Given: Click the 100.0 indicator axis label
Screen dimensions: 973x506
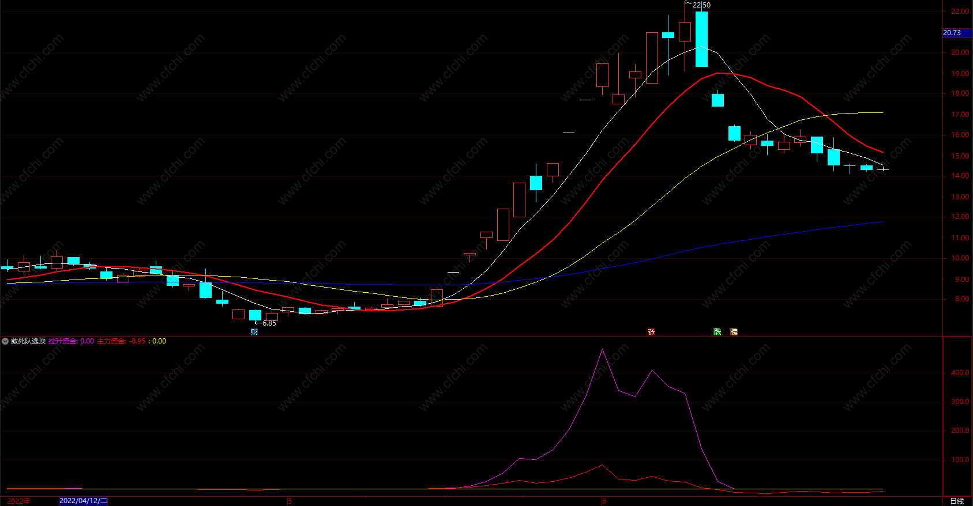Looking at the screenshot, I should click(x=960, y=460).
